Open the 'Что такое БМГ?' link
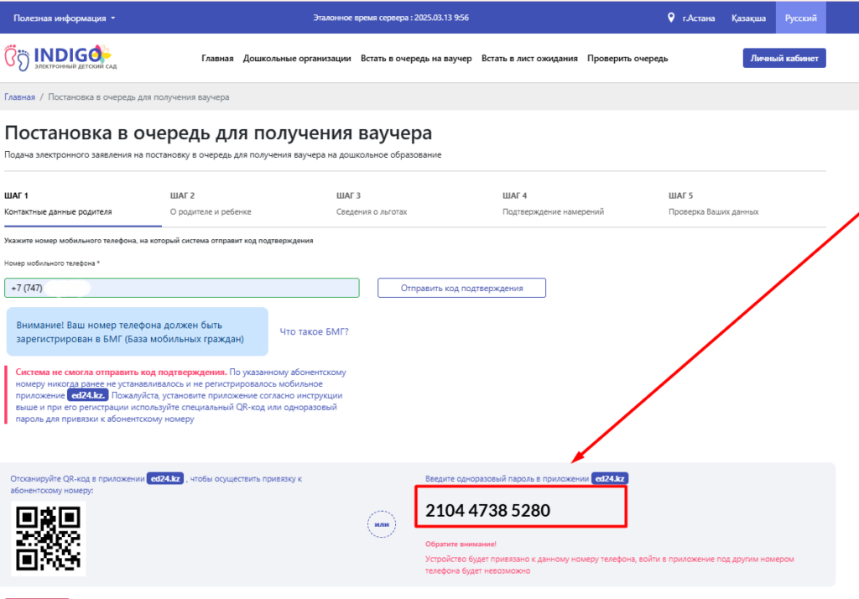 pos(314,331)
